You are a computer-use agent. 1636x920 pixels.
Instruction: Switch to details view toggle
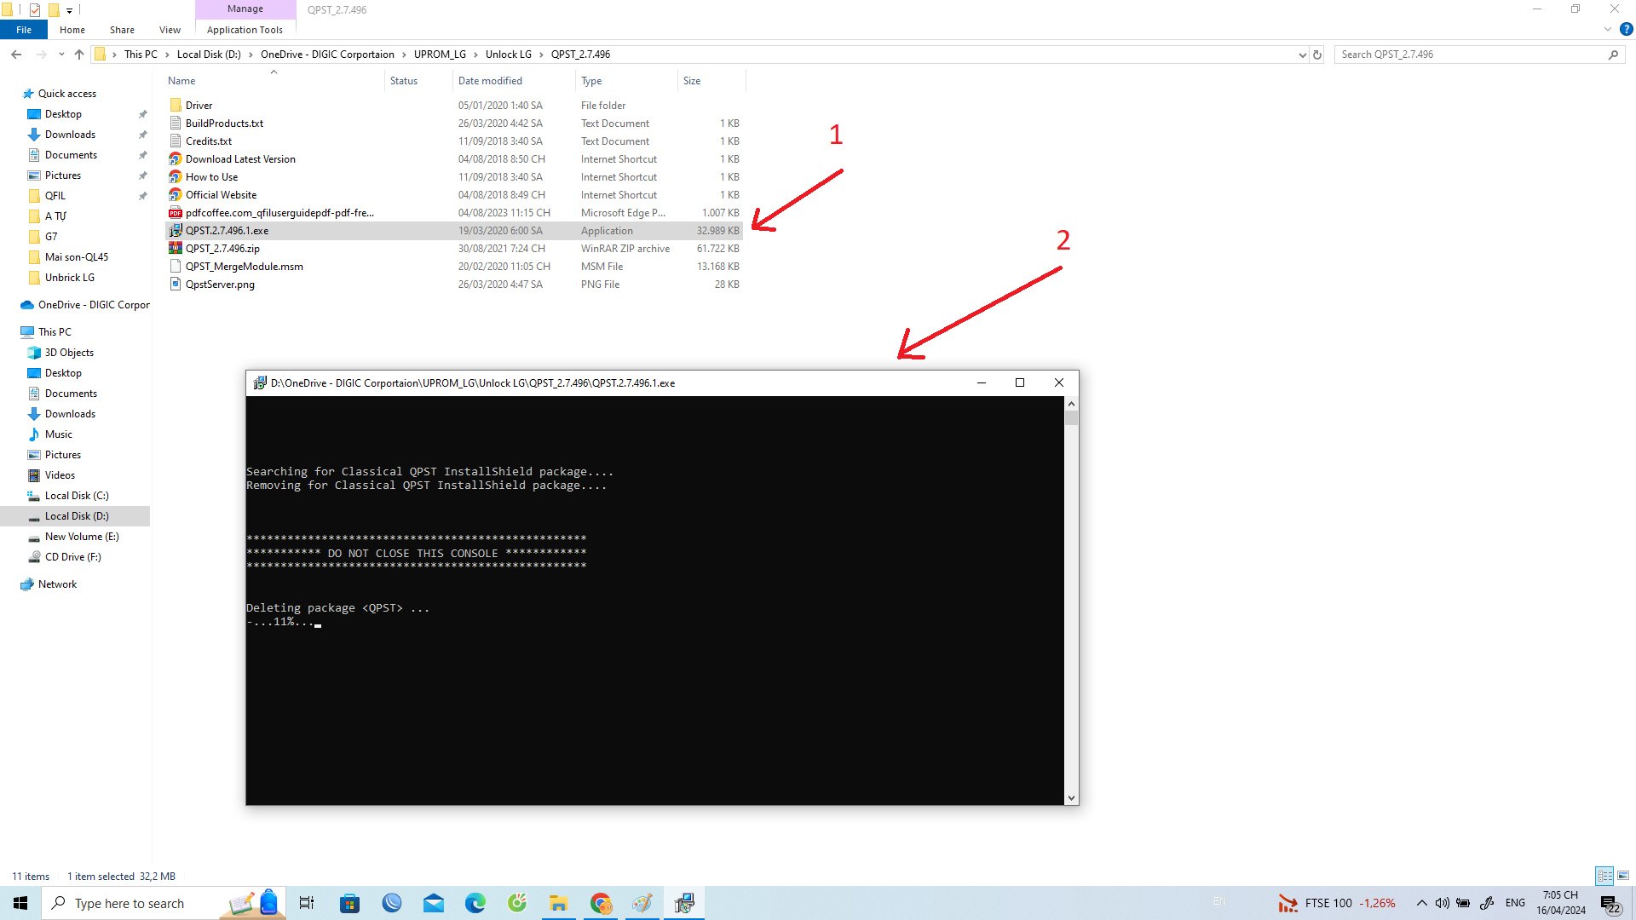tap(1604, 876)
